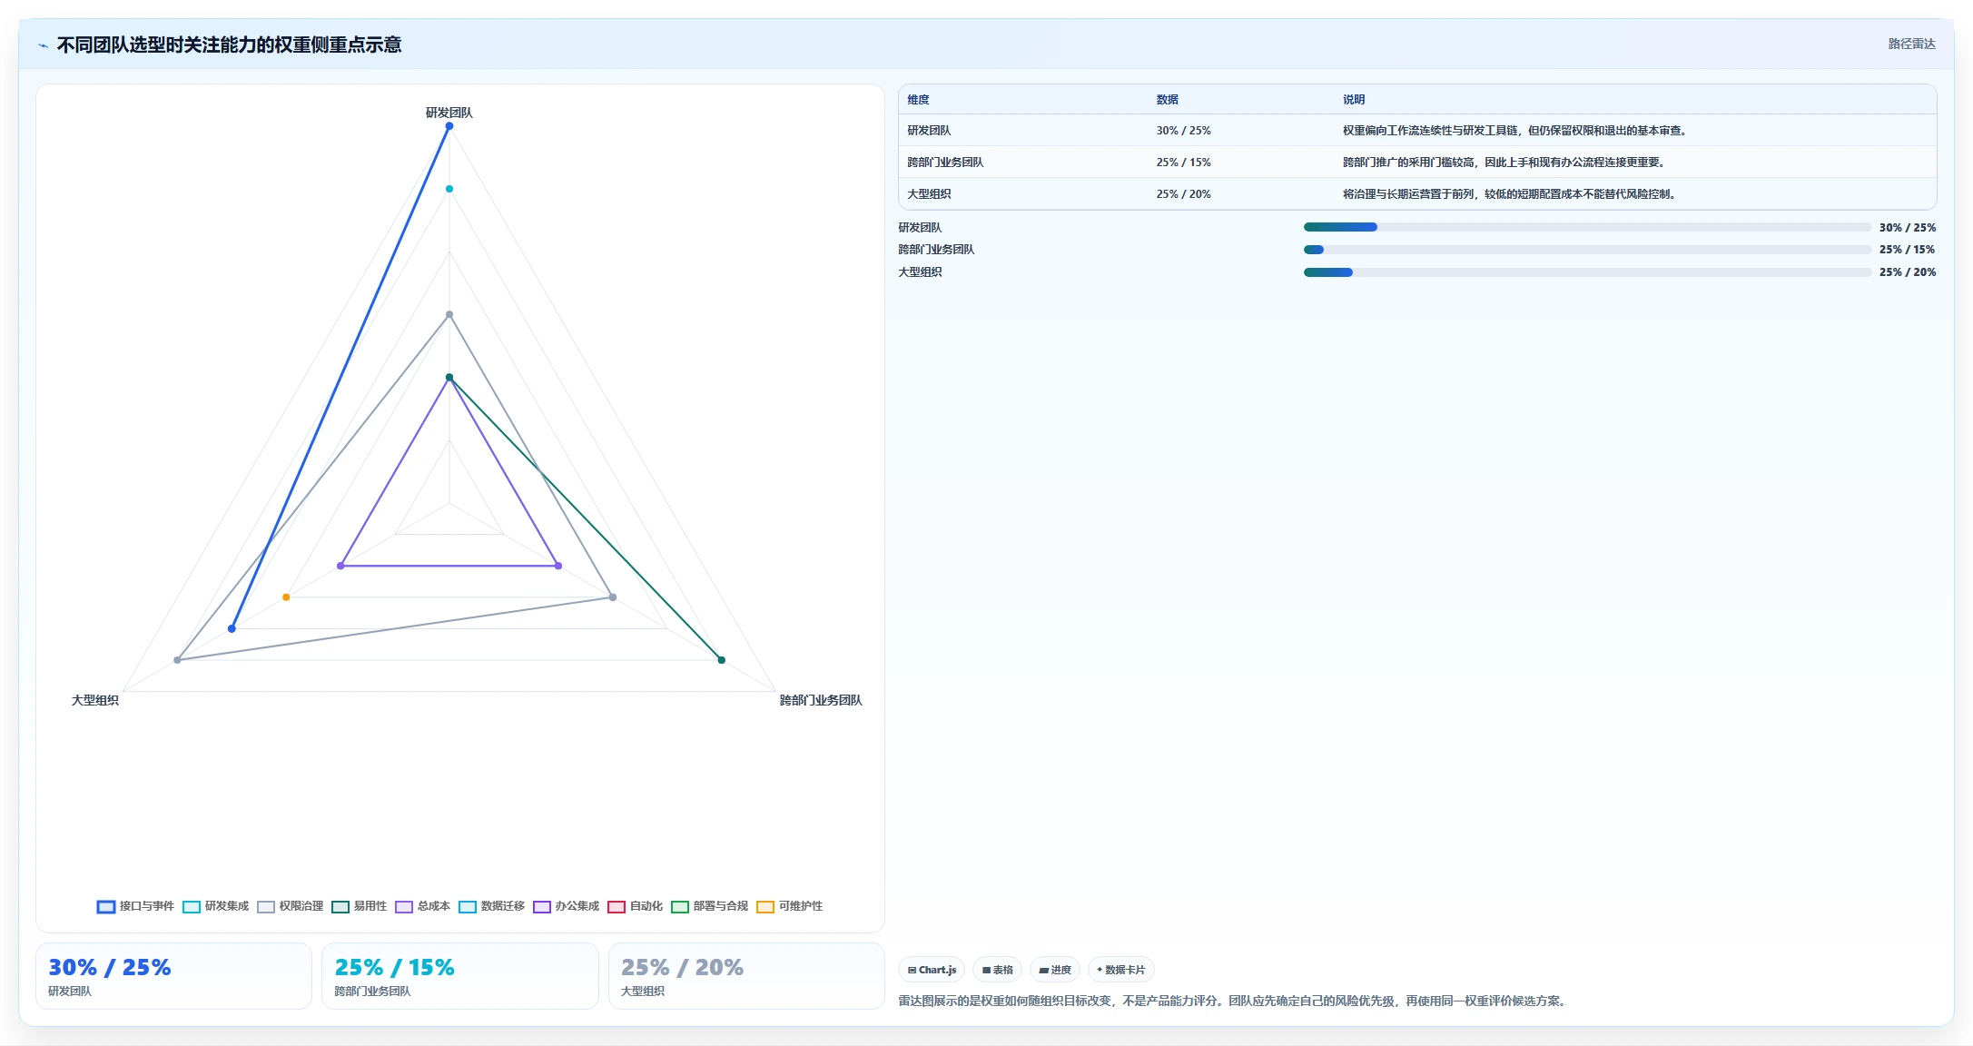Click the 25% / 20% value beside progress bar
The image size is (1973, 1046).
[x=1908, y=272]
